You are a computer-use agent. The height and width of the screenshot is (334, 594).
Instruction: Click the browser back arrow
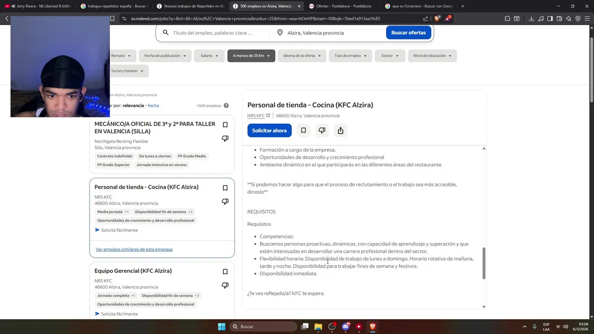click(x=6, y=19)
